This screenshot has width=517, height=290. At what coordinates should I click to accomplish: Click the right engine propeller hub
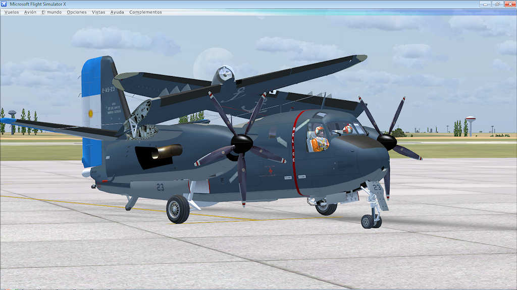387,142
